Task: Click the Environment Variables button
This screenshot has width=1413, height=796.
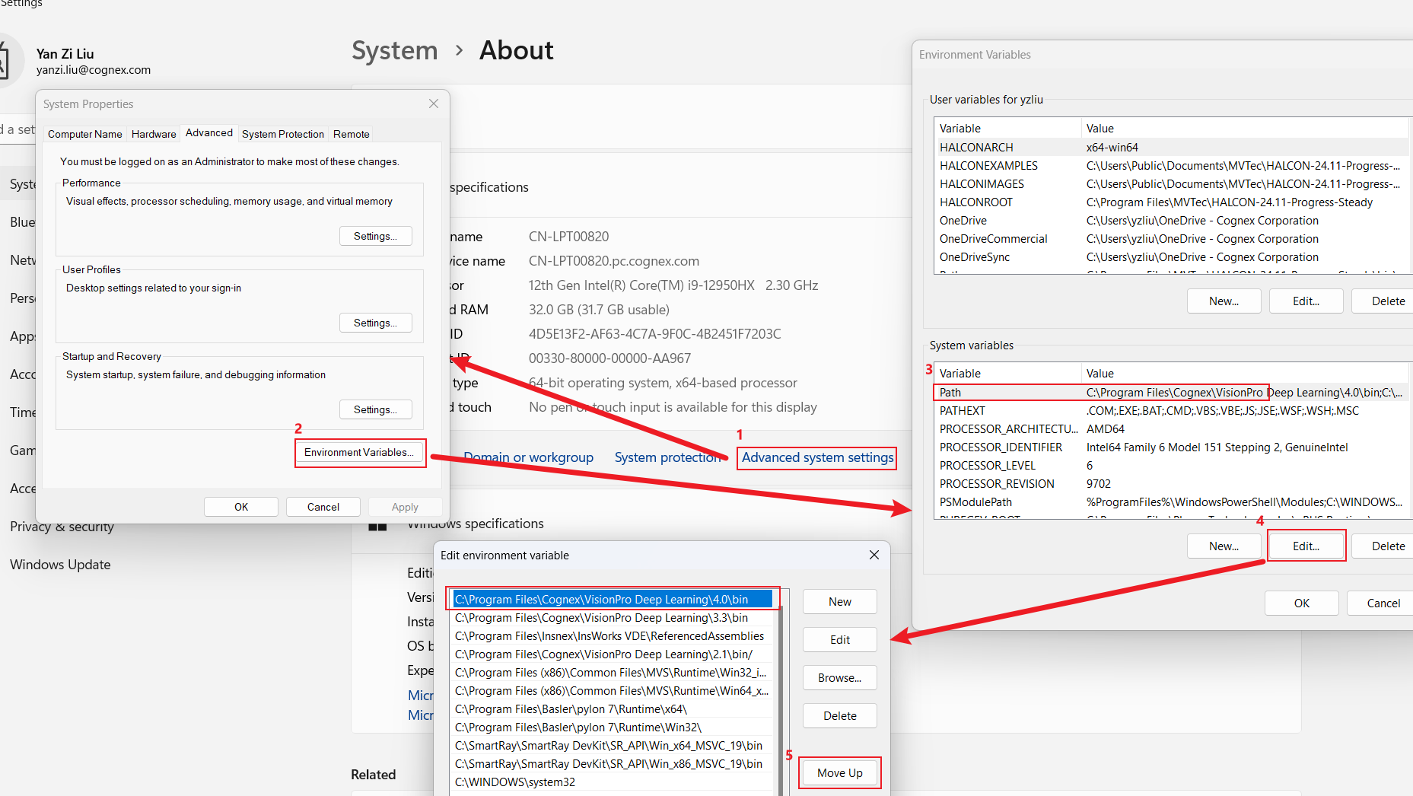Action: click(x=359, y=452)
